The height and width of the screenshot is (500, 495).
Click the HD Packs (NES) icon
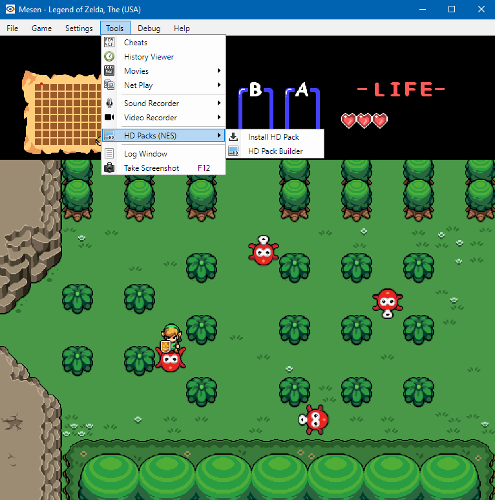pos(109,135)
